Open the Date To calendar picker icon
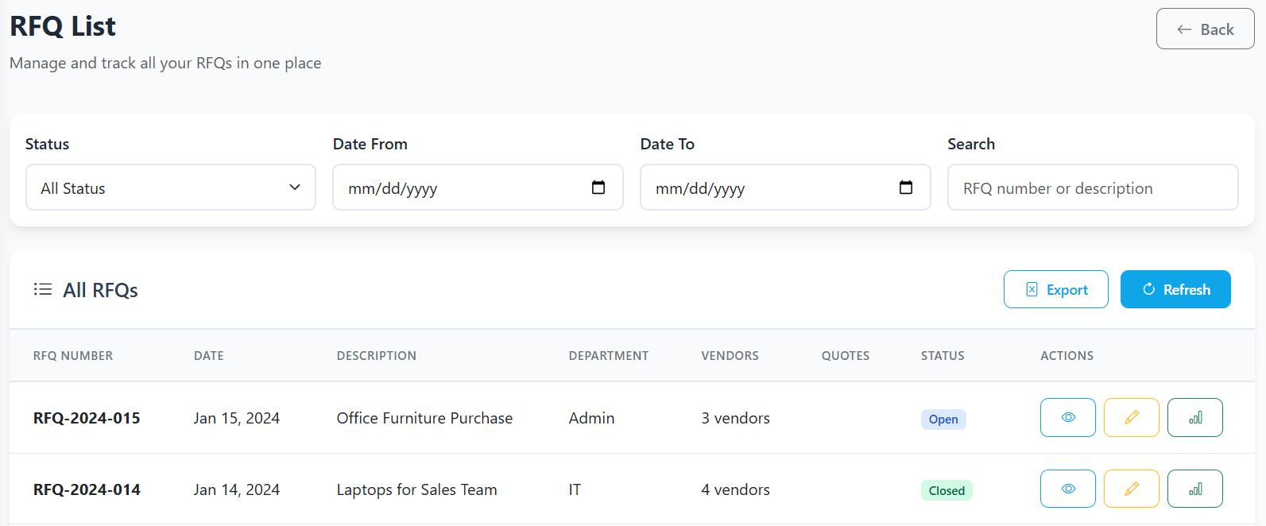 click(905, 188)
